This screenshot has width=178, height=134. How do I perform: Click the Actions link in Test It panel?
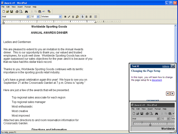tap(166, 66)
